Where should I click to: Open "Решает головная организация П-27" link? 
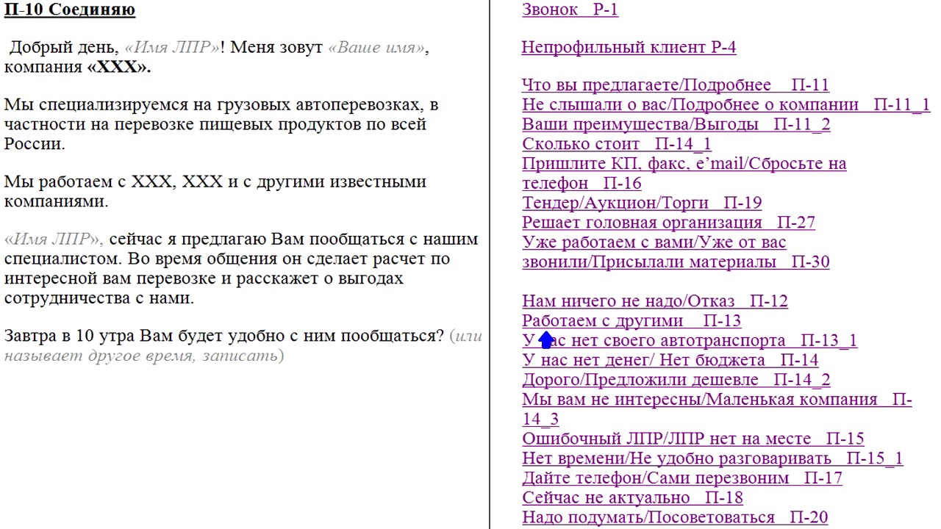tap(668, 223)
